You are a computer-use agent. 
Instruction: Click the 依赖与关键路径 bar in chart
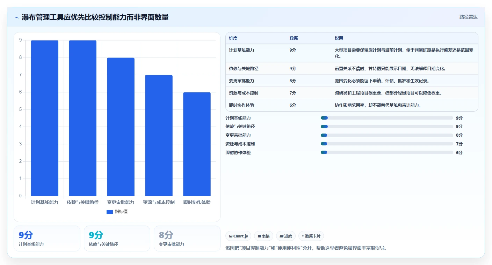(82, 118)
